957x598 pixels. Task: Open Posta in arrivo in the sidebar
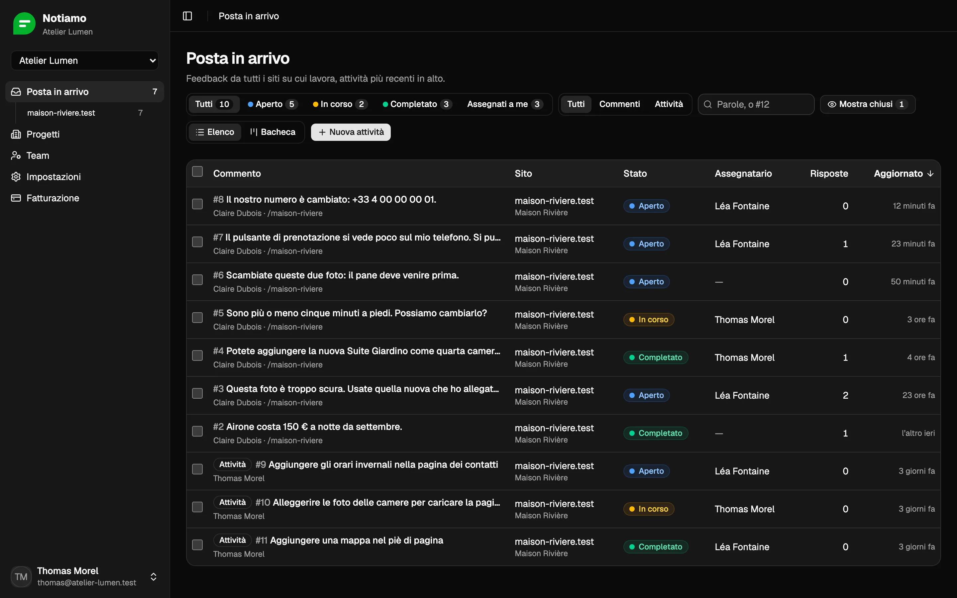(x=84, y=92)
